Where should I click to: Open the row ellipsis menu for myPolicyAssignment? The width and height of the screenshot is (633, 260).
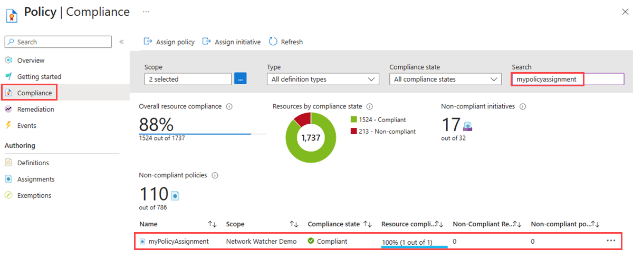[611, 241]
